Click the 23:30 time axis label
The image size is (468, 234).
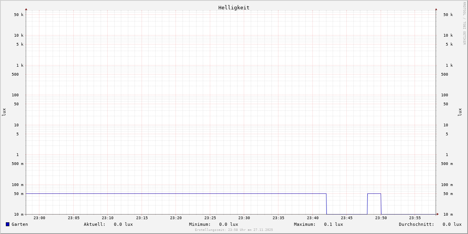pos(244,218)
